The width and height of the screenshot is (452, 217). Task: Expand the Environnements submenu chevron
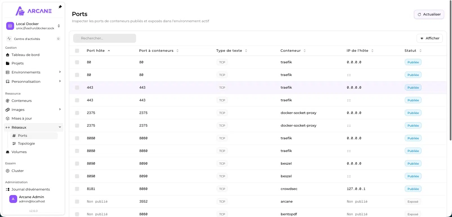[60, 72]
